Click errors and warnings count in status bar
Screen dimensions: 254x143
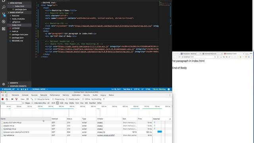[x=24, y=89]
